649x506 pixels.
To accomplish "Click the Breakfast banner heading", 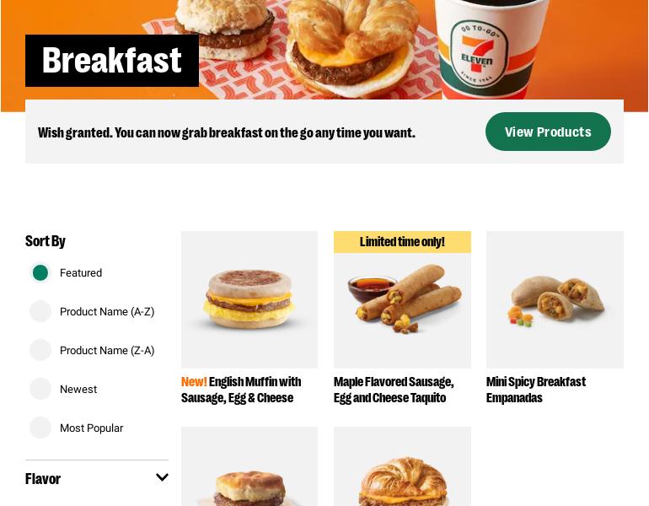I will coord(112,61).
